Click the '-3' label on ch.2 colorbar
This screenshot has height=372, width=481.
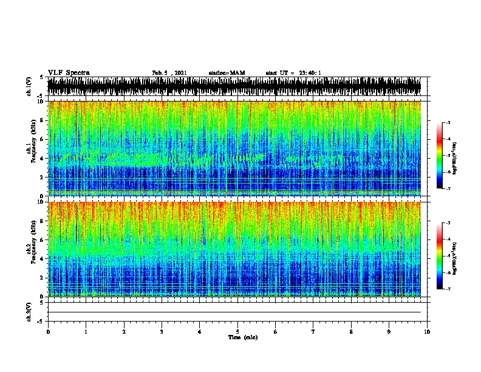(x=448, y=223)
